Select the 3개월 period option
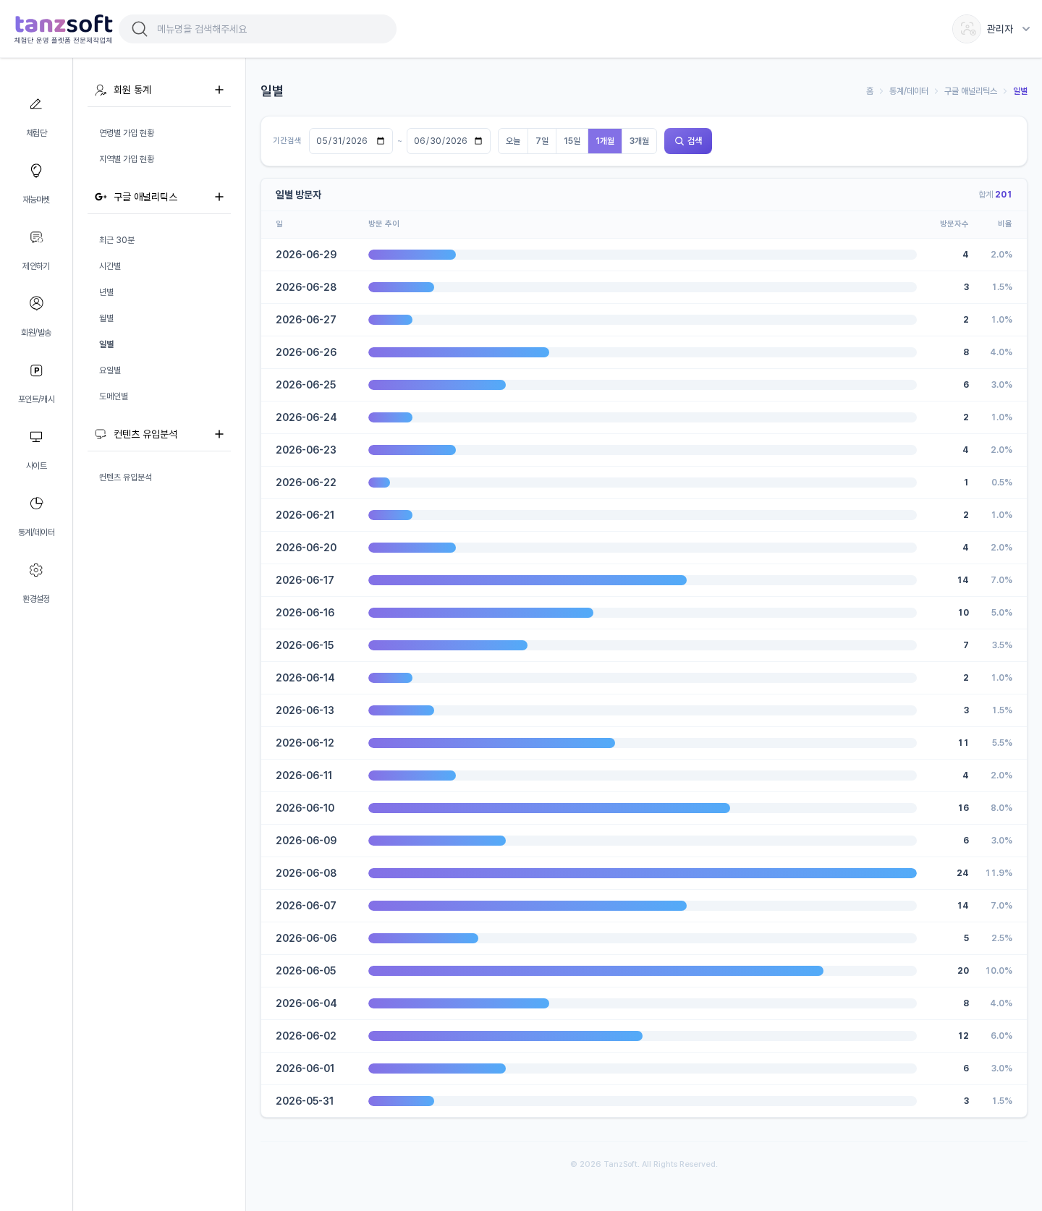This screenshot has width=1042, height=1211. coord(639,141)
